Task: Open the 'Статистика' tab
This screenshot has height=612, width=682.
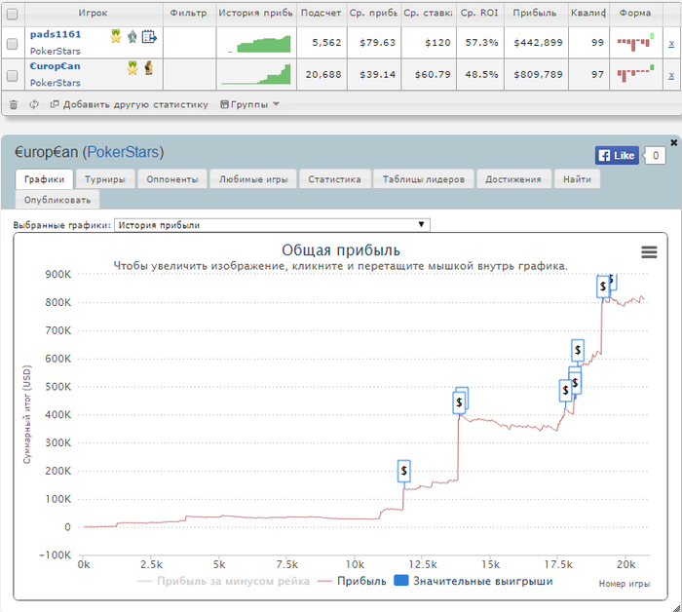Action: click(334, 179)
